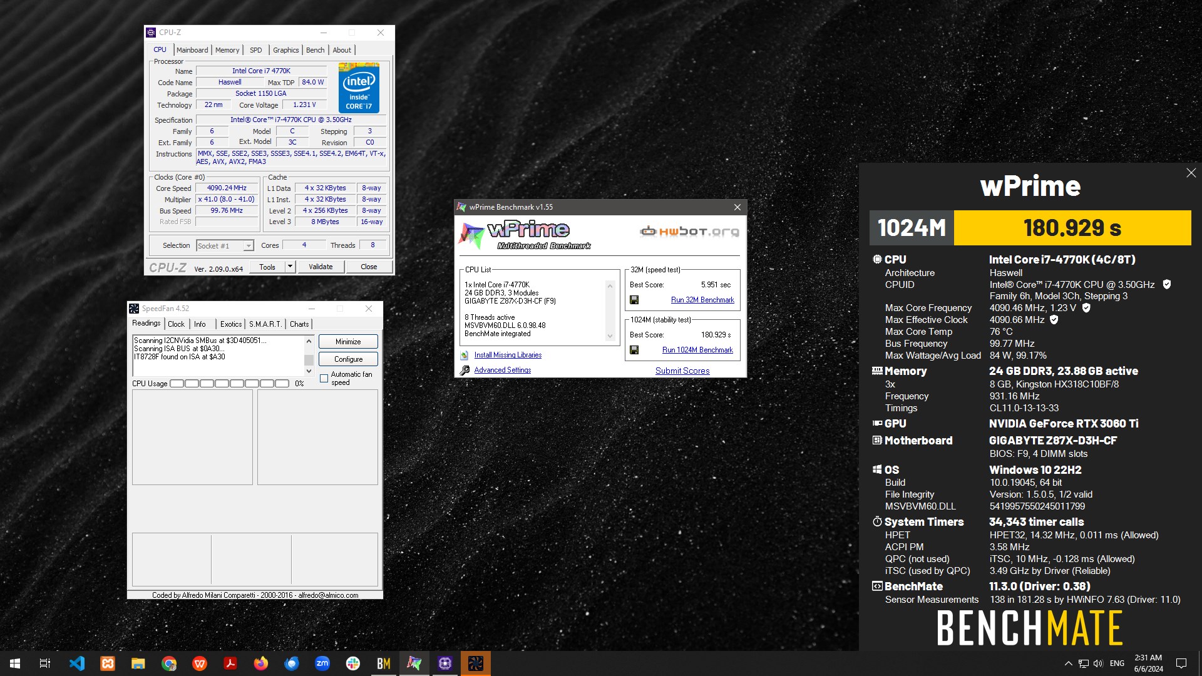Launch Firefox from the taskbar
1202x676 pixels.
[x=261, y=663]
